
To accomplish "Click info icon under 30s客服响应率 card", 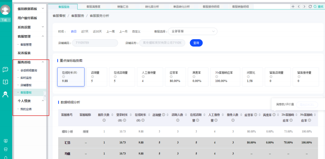I will click(217, 77).
